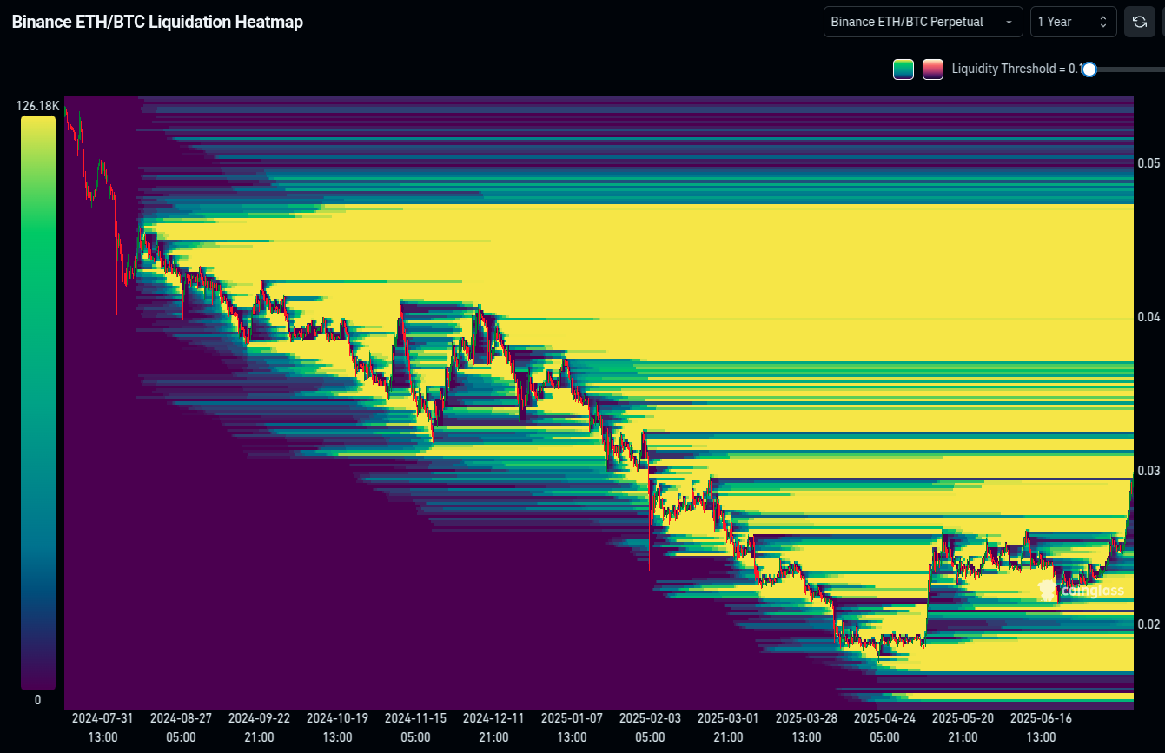Click the 0 minimum scale value

37,700
